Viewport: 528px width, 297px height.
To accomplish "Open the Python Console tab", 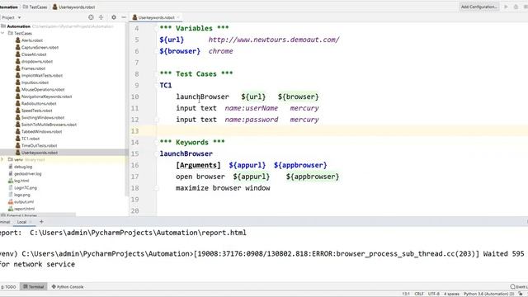I will point(68,287).
